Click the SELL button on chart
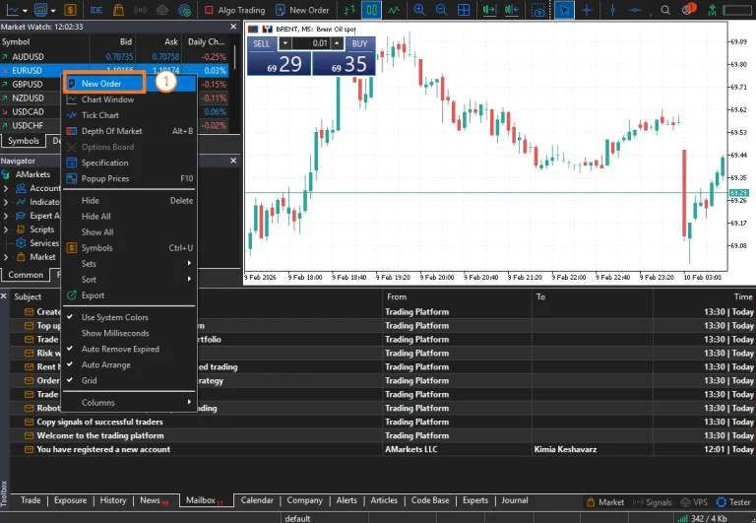This screenshot has width=756, height=523. click(262, 44)
